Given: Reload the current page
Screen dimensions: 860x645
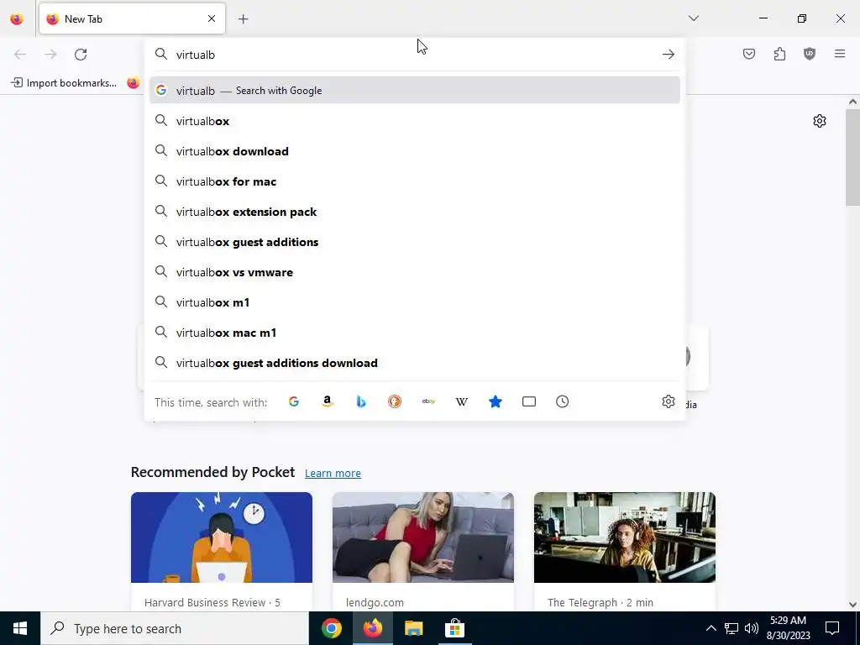Looking at the screenshot, I should [81, 55].
